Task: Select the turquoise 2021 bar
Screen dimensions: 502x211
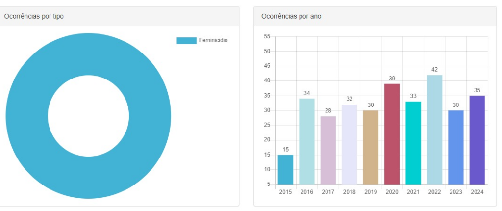Action: click(x=413, y=143)
